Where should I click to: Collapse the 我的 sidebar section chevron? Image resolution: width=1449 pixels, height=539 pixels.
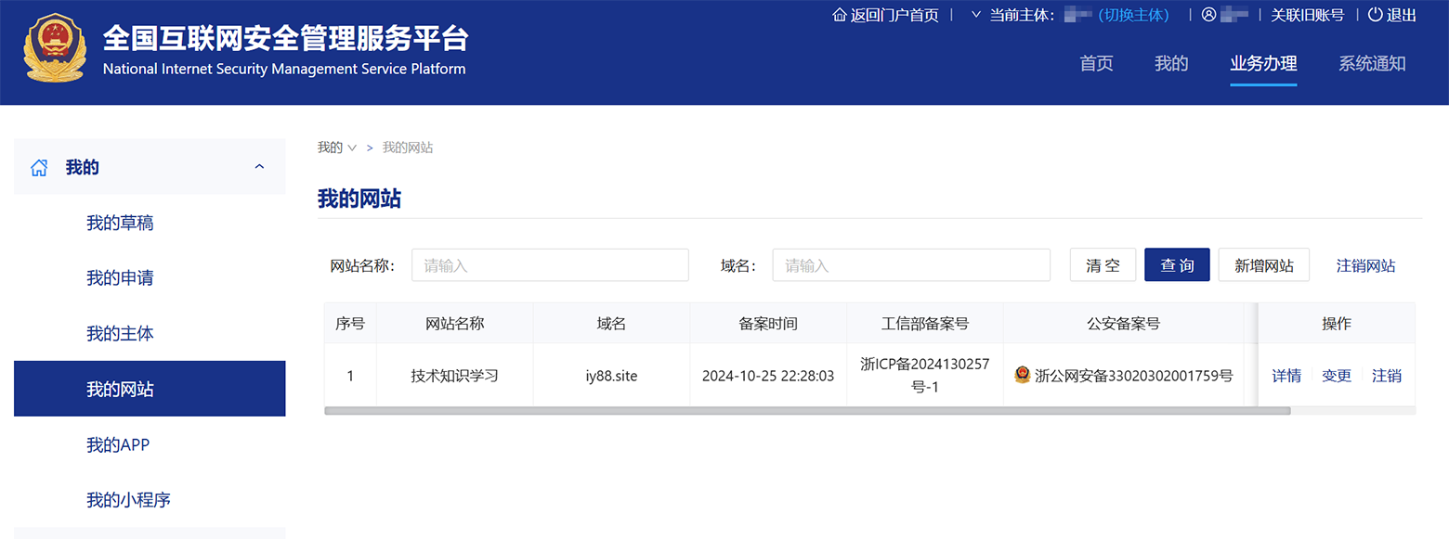coord(259,167)
